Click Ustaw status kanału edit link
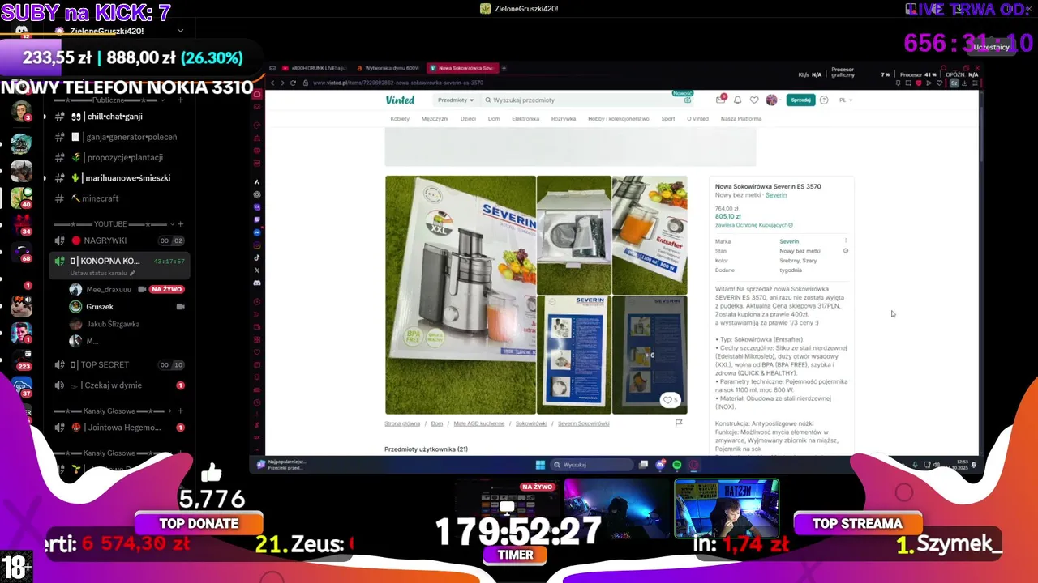 click(x=103, y=273)
